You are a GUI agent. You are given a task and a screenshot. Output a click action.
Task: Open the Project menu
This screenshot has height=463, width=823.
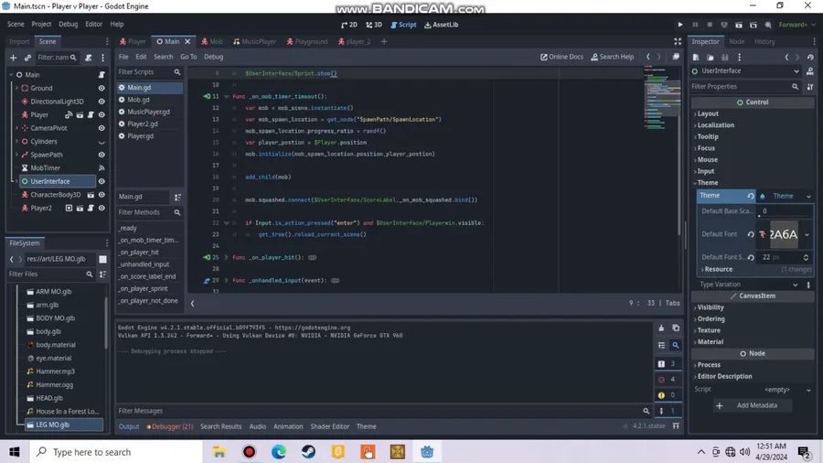point(41,24)
